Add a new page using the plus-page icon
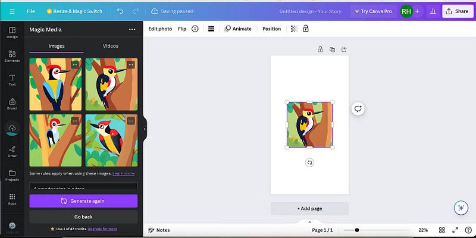476x238 pixels. pos(345,49)
